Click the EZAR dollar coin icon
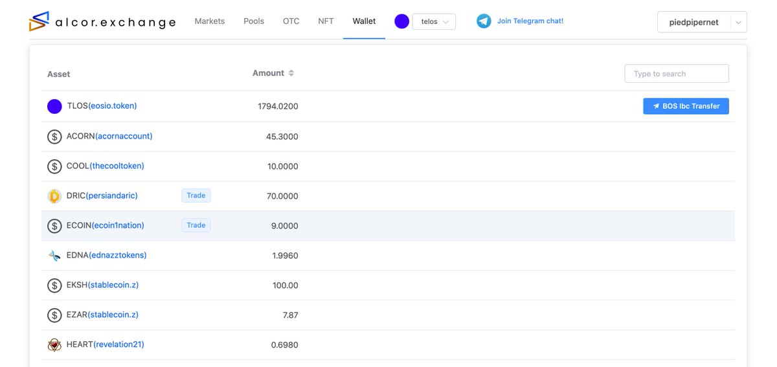Screen dimensions: 777x367 tap(54, 315)
